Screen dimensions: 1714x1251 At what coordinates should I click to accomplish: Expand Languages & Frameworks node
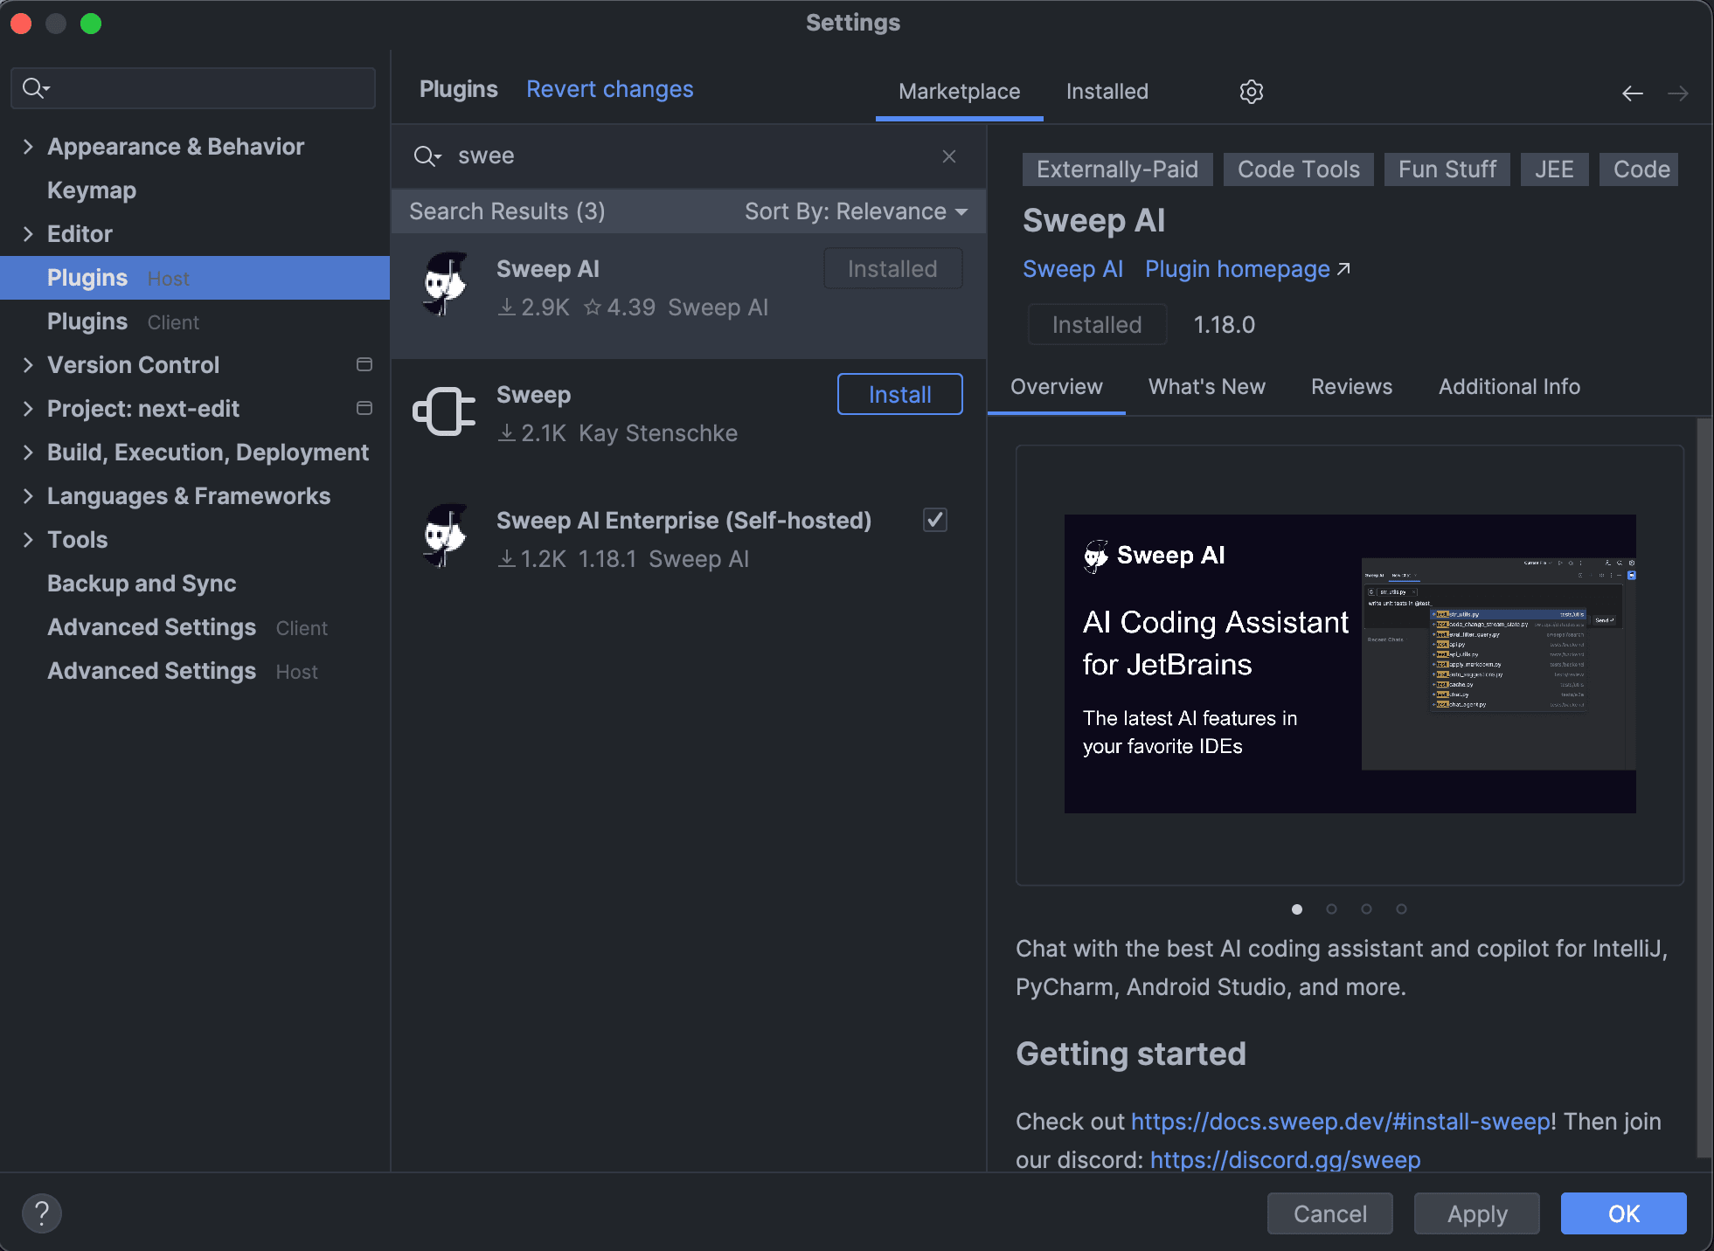click(x=28, y=496)
